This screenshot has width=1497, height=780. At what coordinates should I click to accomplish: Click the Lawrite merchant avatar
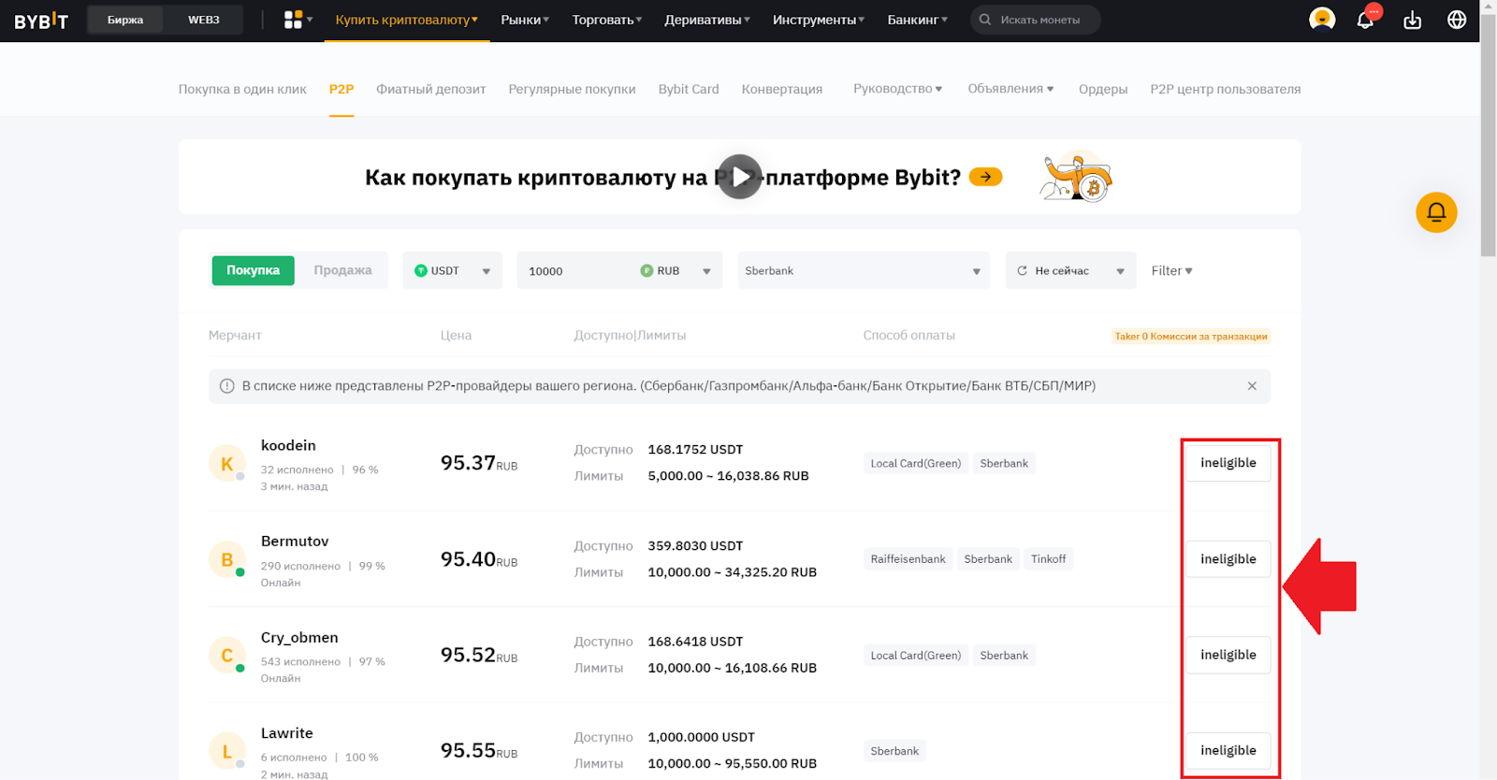227,751
